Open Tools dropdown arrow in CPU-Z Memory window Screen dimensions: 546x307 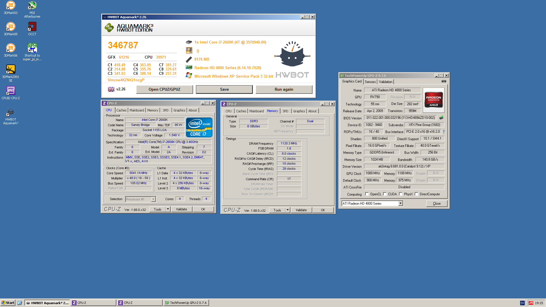pyautogui.click(x=288, y=210)
